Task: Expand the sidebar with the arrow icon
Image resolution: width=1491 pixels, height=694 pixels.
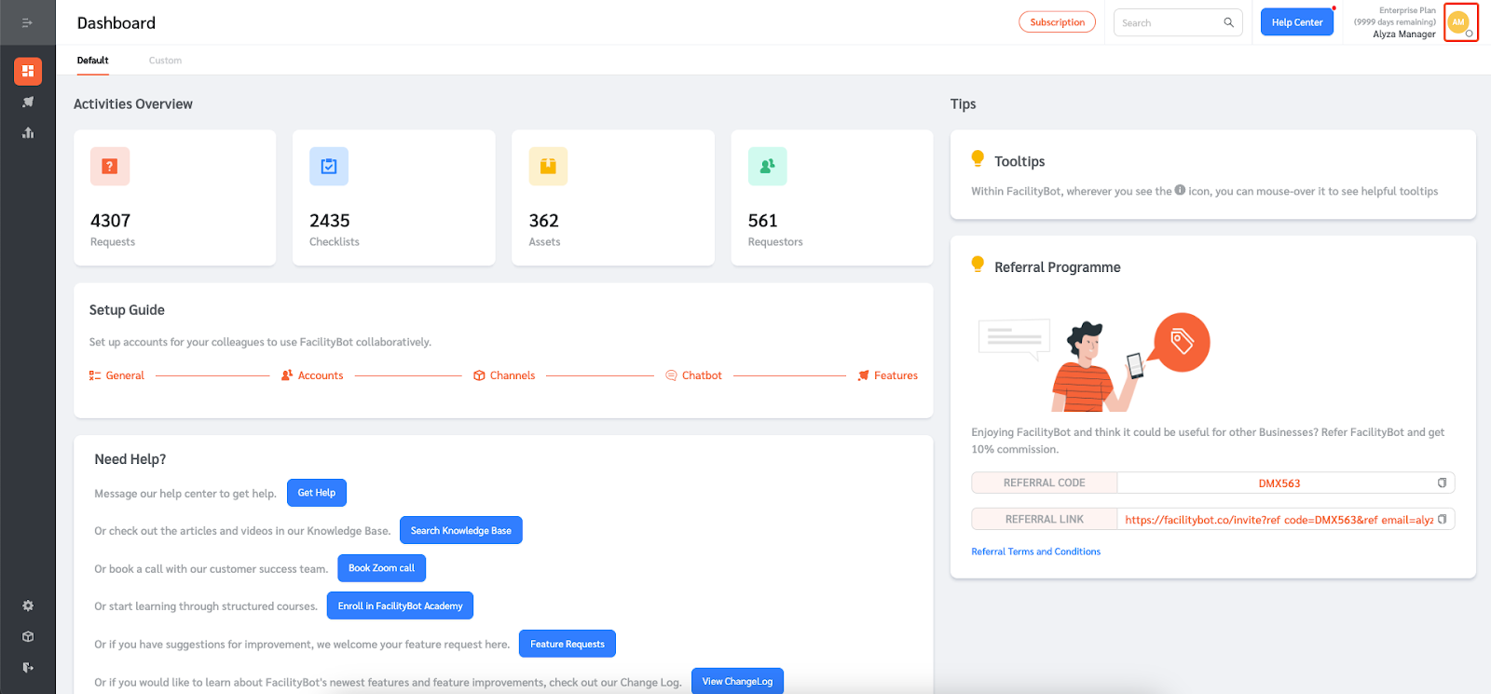Action: coord(27,22)
